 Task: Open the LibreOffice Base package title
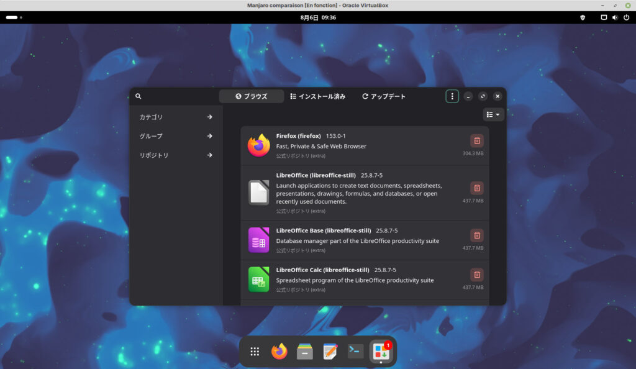click(x=324, y=230)
